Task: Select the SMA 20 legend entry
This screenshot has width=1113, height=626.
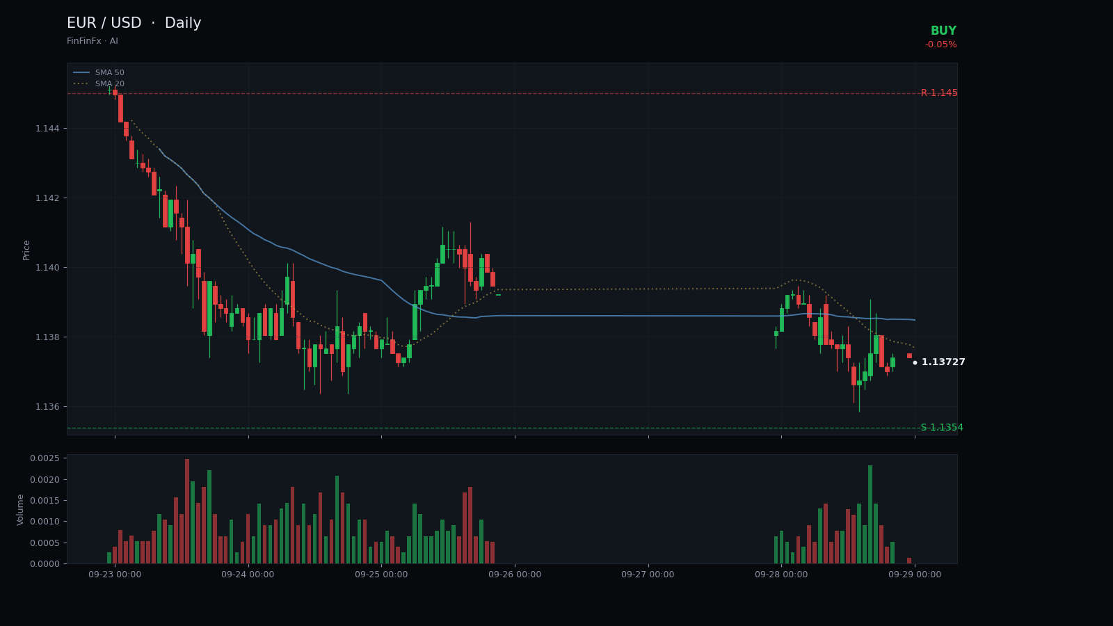Action: click(99, 83)
